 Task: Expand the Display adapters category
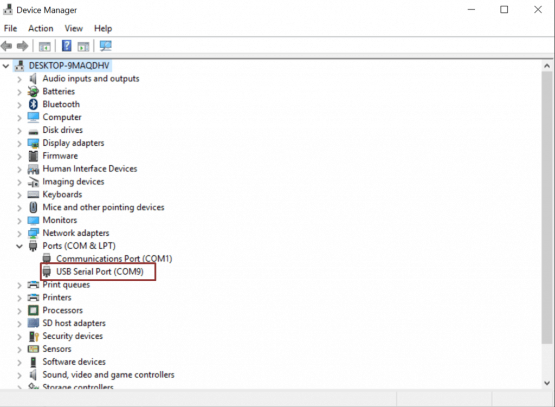pyautogui.click(x=20, y=143)
